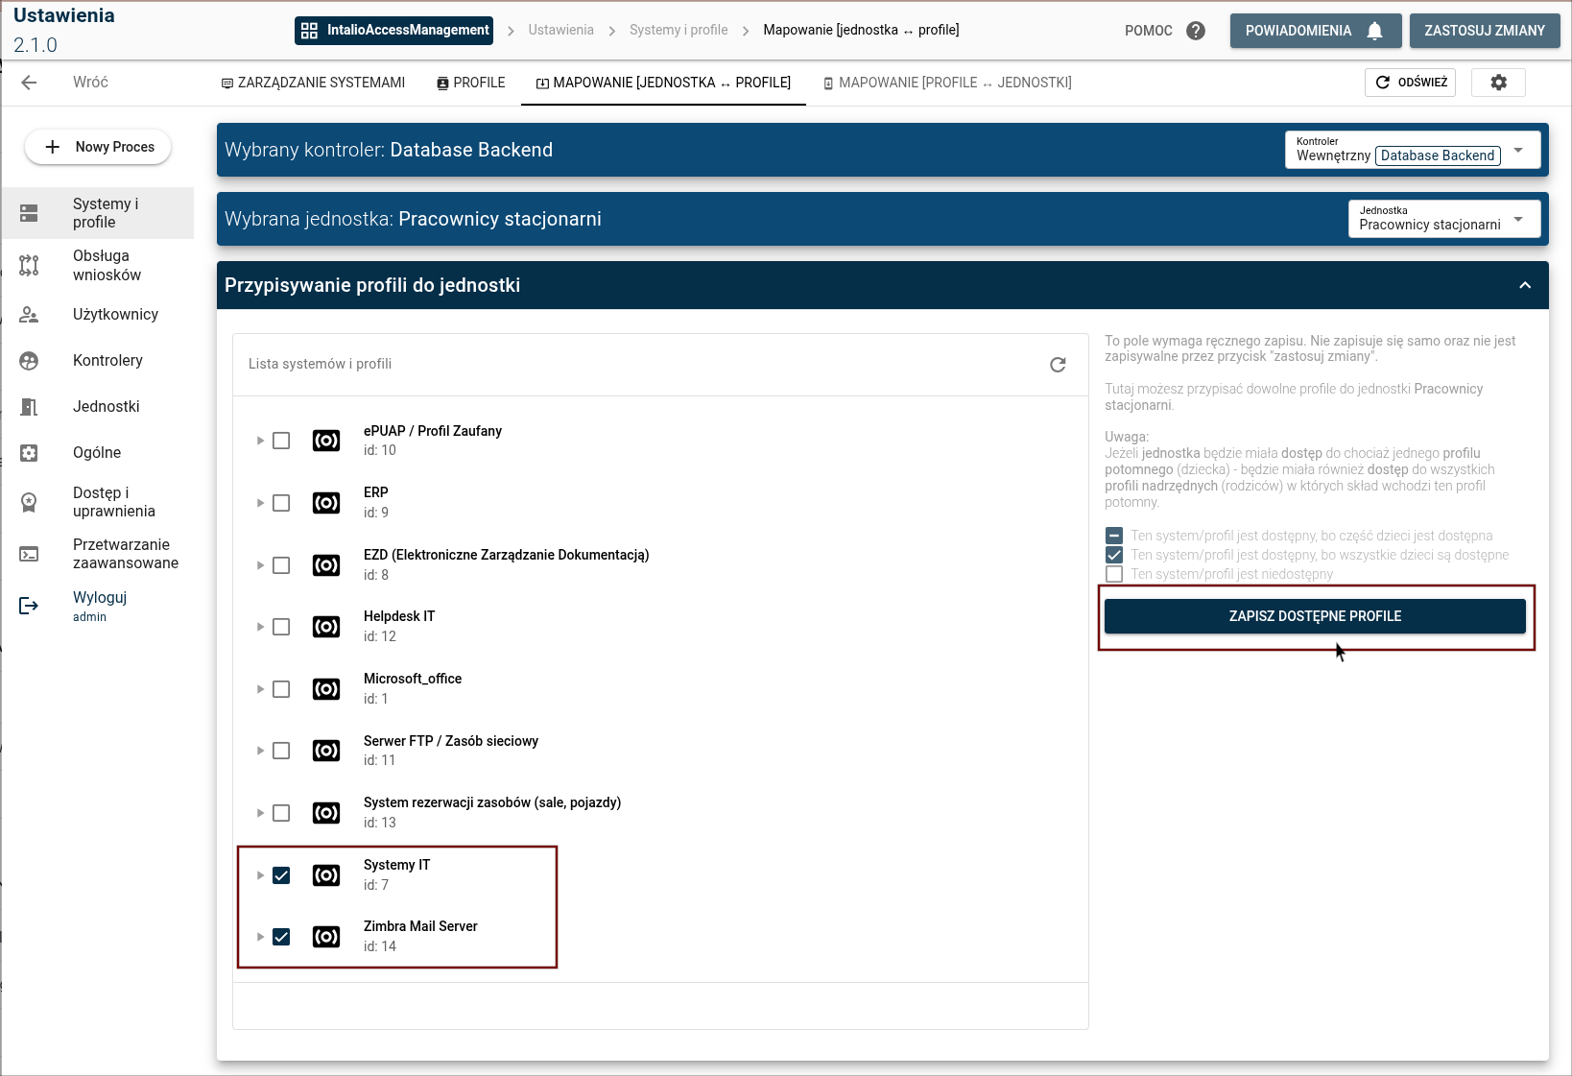Expand the Zimbra Mail Server tree row
Image resolution: width=1572 pixels, height=1076 pixels.
260,937
